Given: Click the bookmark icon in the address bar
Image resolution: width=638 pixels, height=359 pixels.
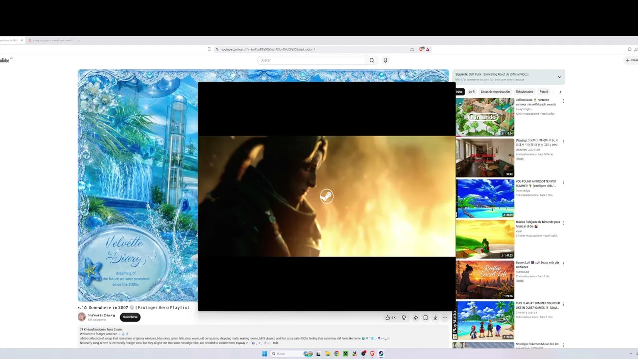Looking at the screenshot, I should click(209, 49).
